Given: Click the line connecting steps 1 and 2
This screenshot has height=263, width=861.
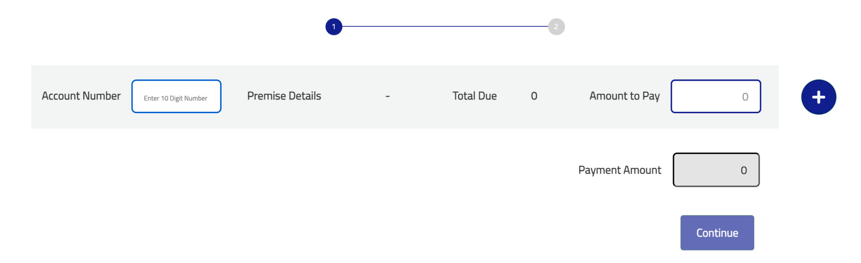Looking at the screenshot, I should click(445, 27).
